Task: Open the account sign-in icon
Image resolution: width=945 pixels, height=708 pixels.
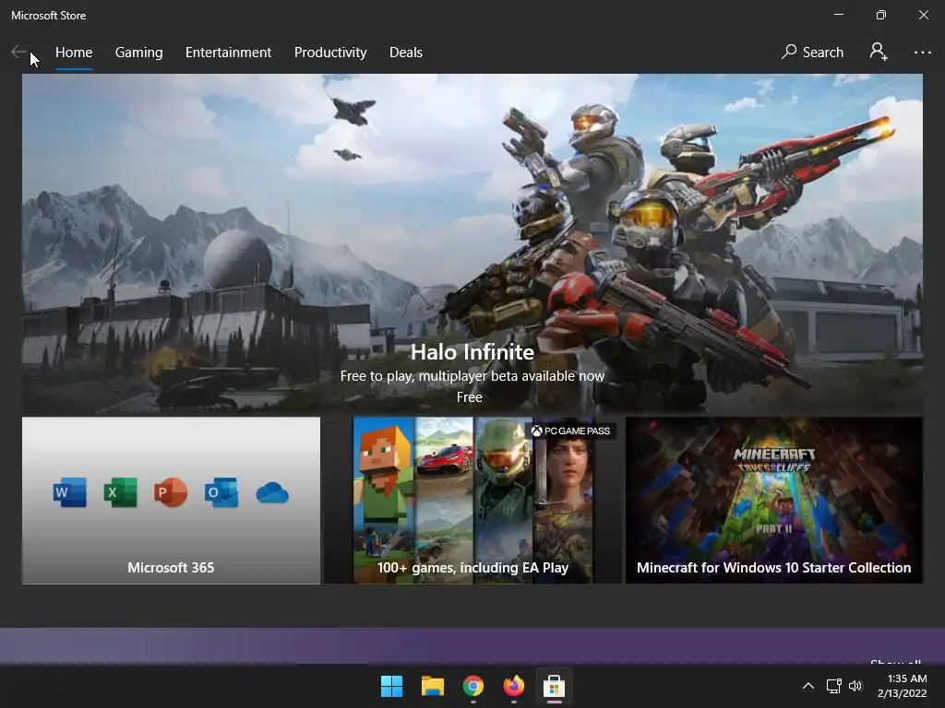Action: coord(879,52)
